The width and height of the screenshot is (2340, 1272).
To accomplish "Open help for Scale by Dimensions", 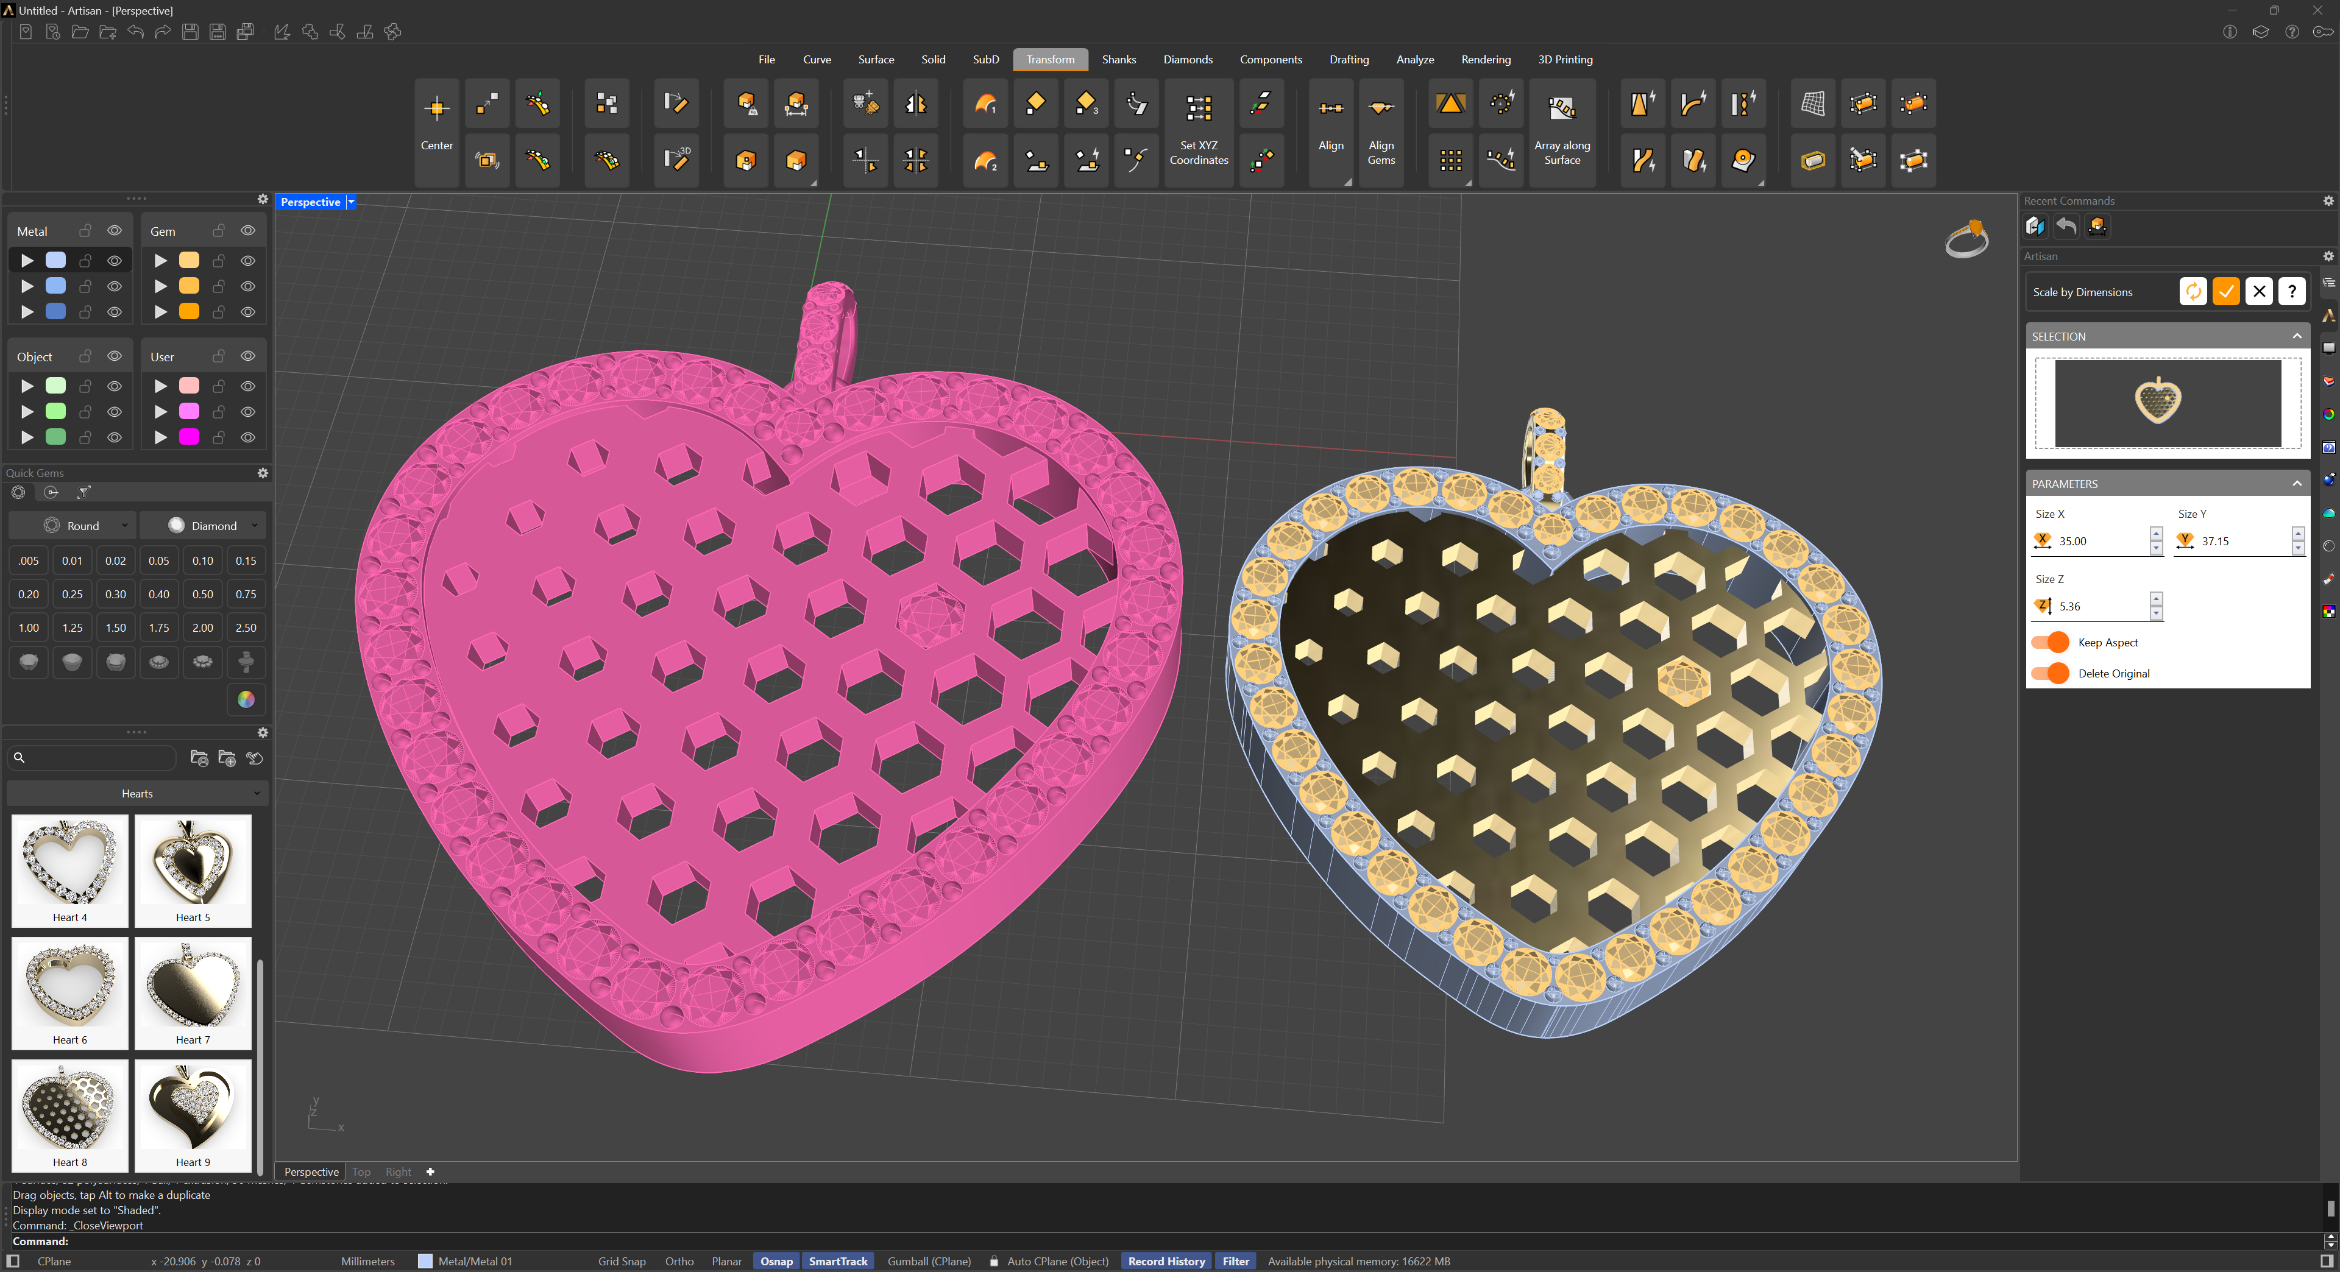I will point(2292,291).
